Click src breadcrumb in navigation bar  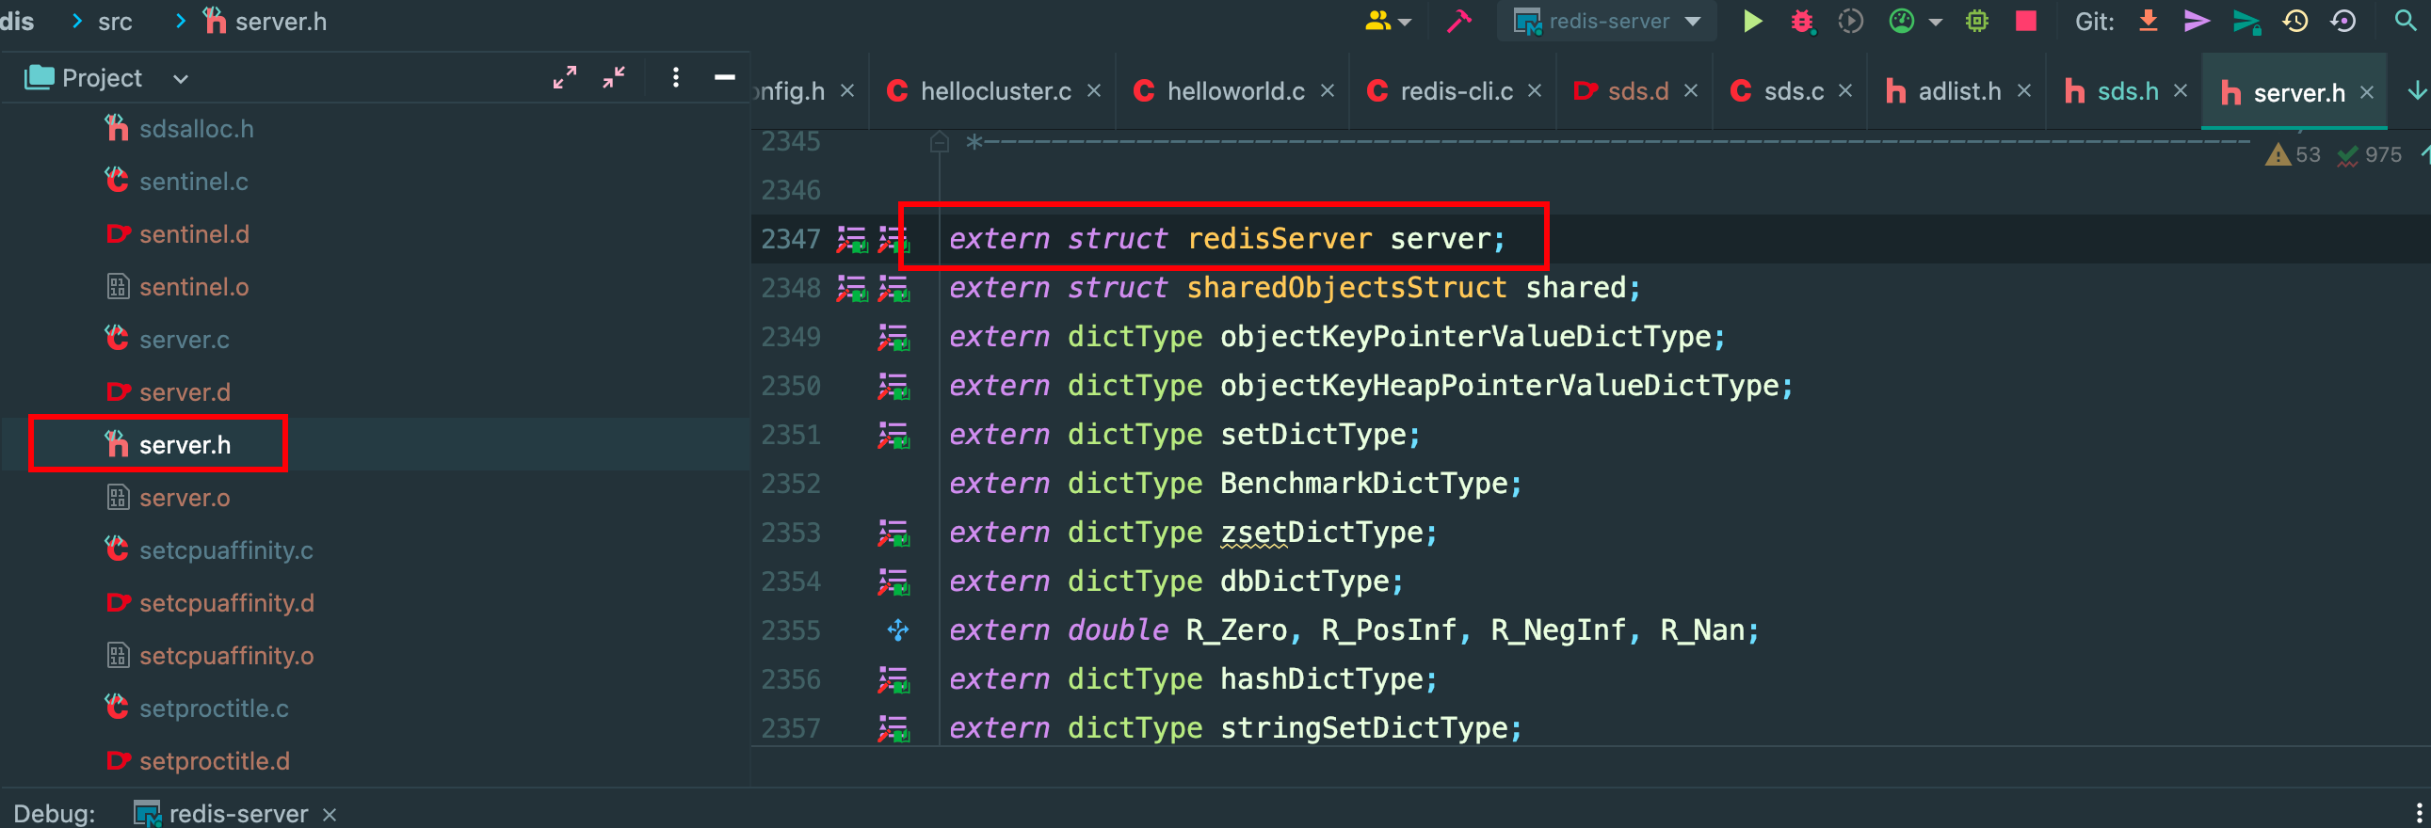(x=115, y=22)
